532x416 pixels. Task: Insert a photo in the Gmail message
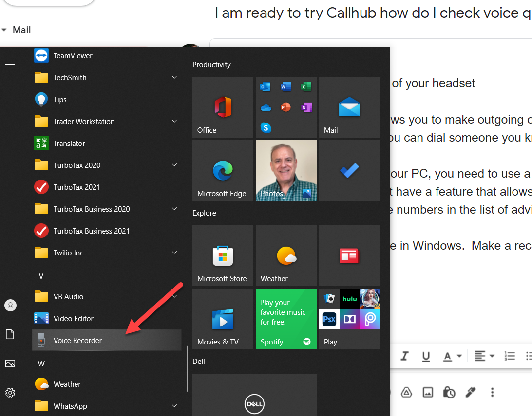(428, 392)
